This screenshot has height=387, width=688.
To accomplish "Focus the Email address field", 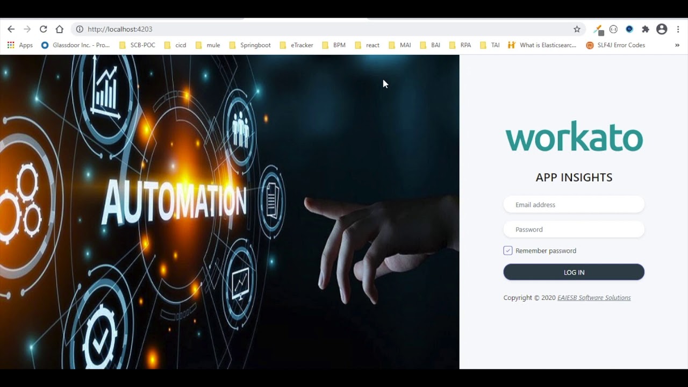I will (x=574, y=205).
